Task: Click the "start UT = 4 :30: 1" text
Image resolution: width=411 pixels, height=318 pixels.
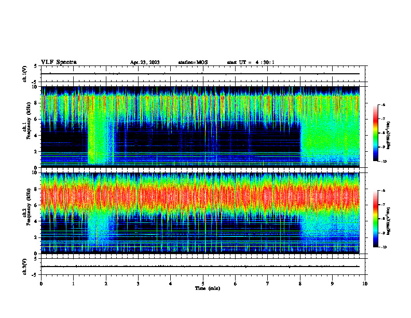Action: coord(251,62)
